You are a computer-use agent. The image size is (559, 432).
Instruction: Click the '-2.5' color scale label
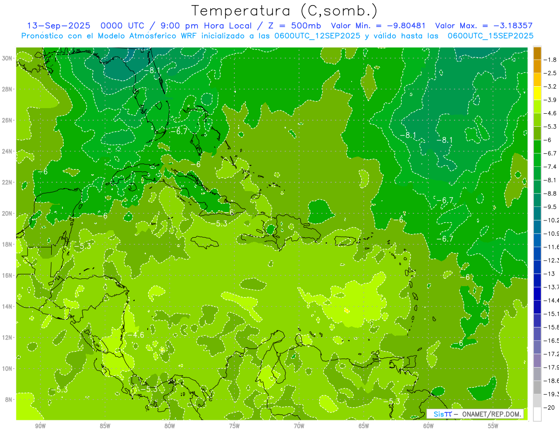point(551,73)
